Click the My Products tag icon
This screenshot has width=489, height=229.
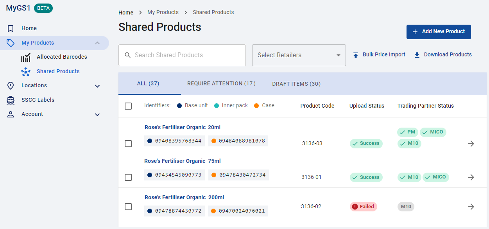(11, 43)
